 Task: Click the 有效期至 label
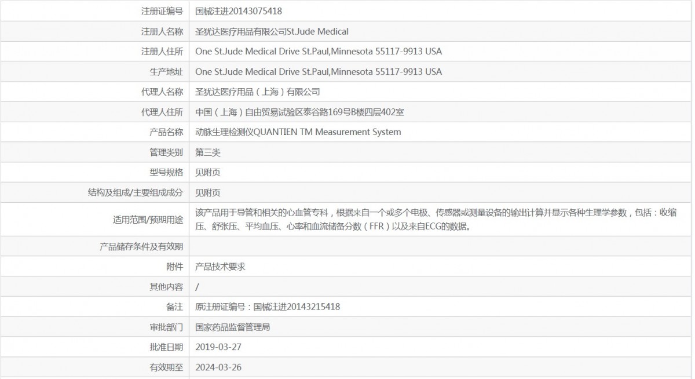(x=166, y=367)
